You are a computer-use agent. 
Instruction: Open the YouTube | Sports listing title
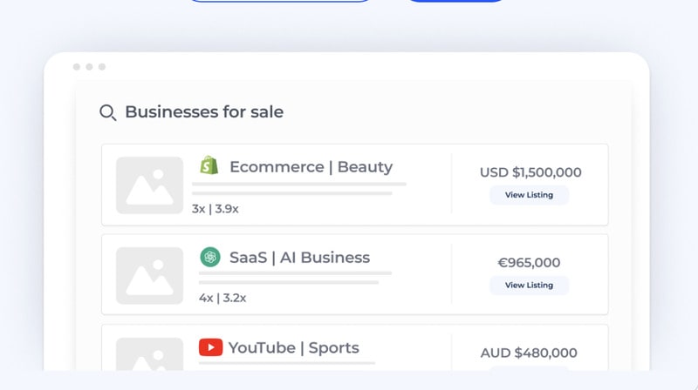pyautogui.click(x=293, y=347)
